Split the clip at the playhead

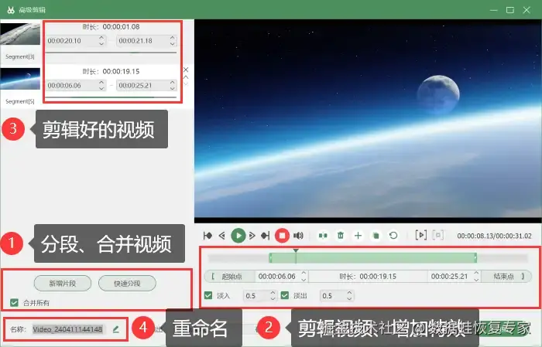pyautogui.click(x=323, y=236)
